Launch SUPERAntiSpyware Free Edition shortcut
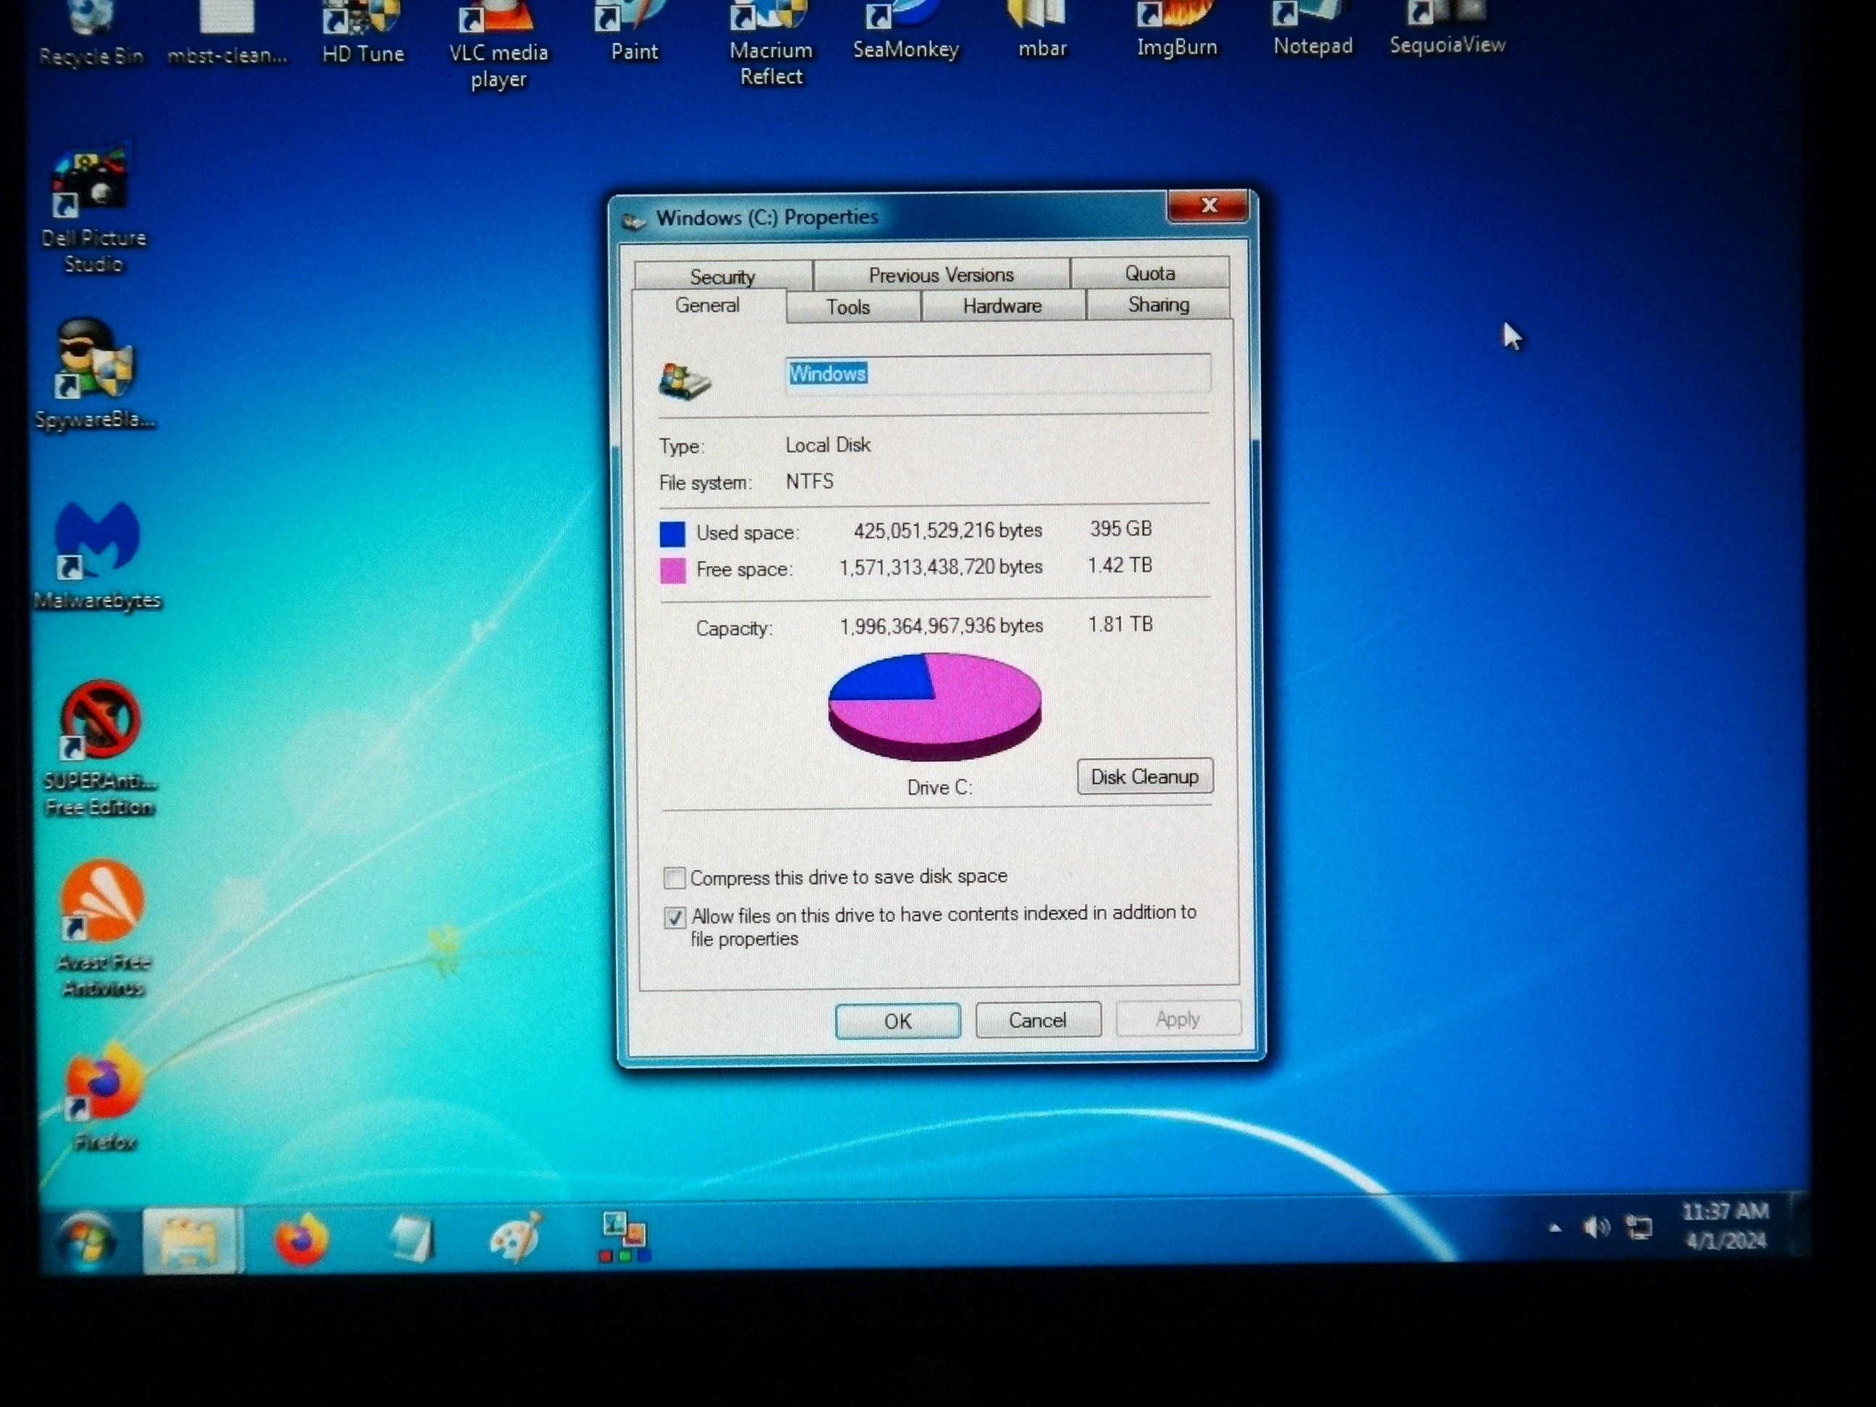The image size is (1876, 1407). pos(99,748)
